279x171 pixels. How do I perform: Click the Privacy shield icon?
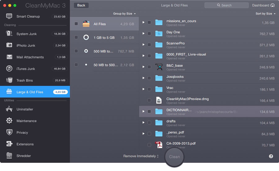[x=9, y=132]
